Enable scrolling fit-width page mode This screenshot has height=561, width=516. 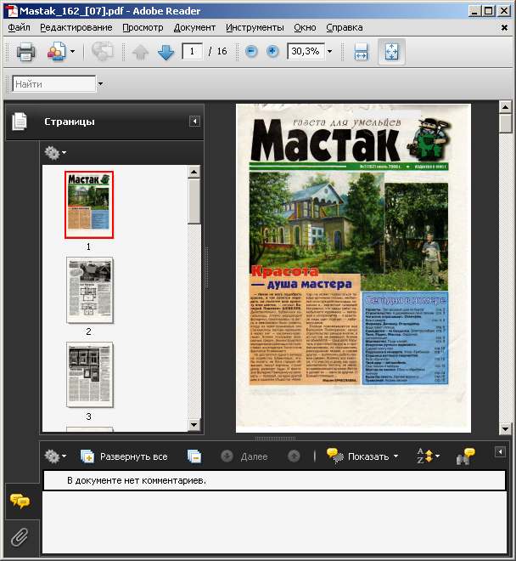pos(361,52)
